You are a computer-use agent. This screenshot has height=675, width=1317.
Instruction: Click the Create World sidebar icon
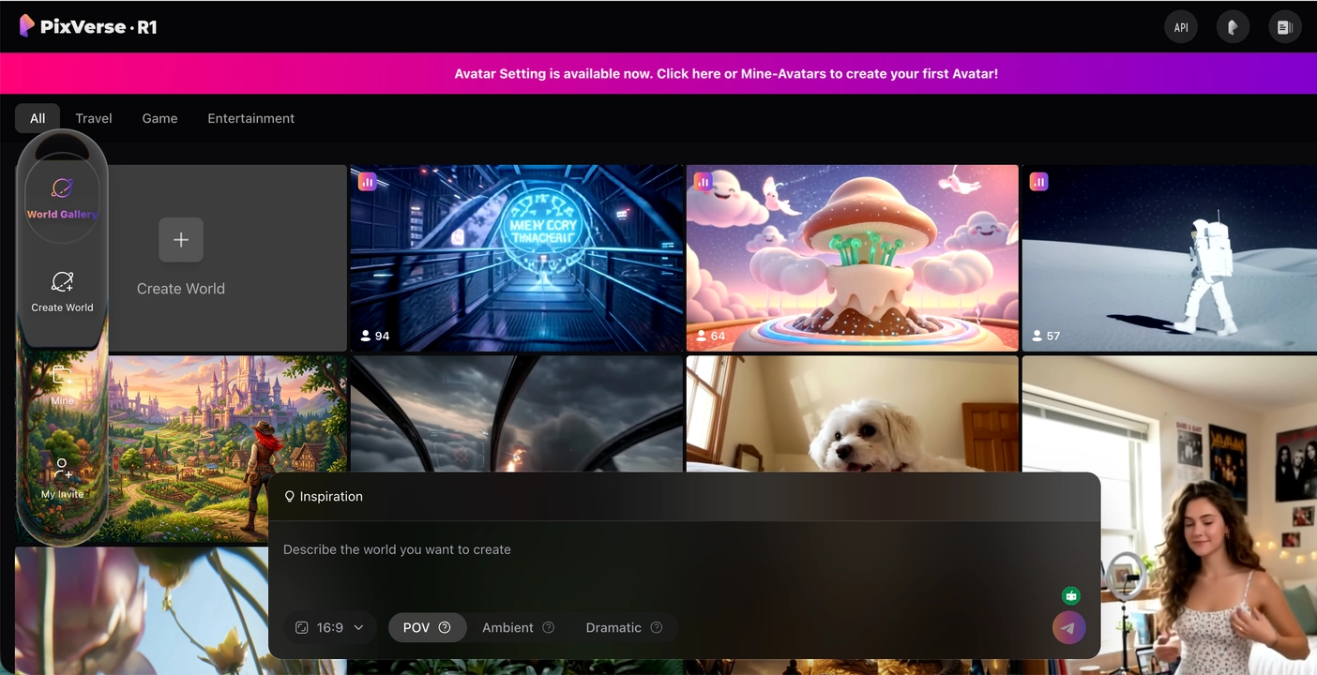click(62, 291)
